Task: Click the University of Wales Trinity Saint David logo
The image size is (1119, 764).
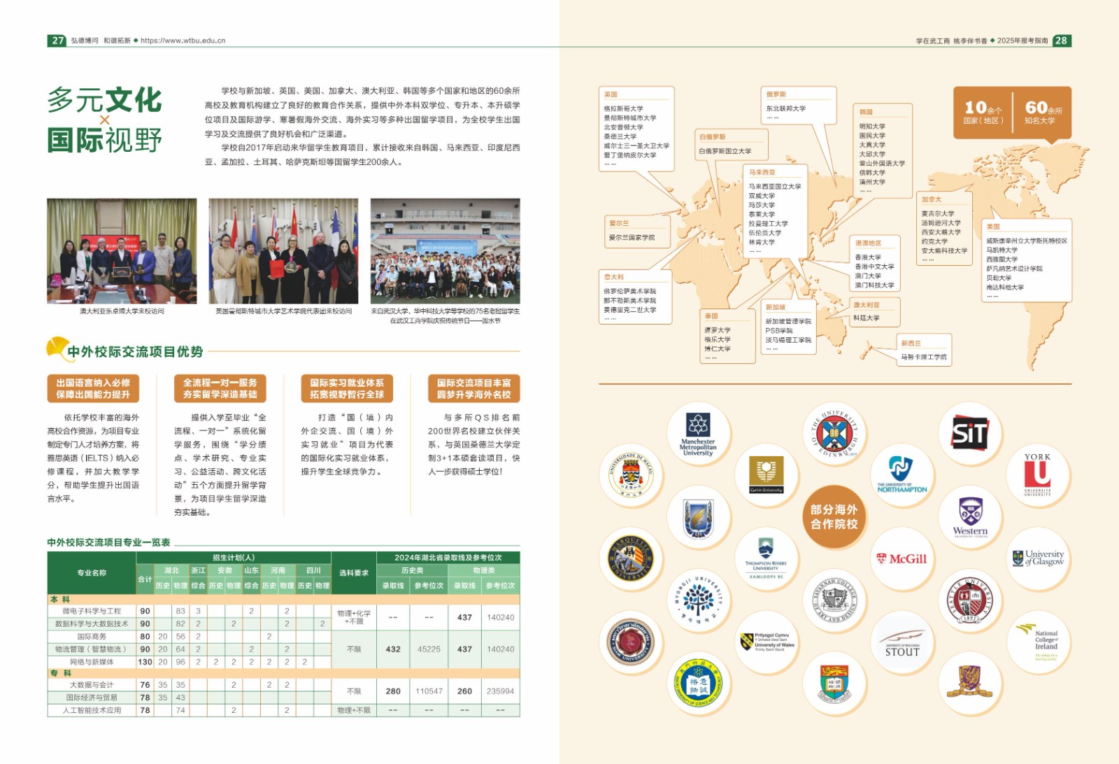Action: [766, 641]
